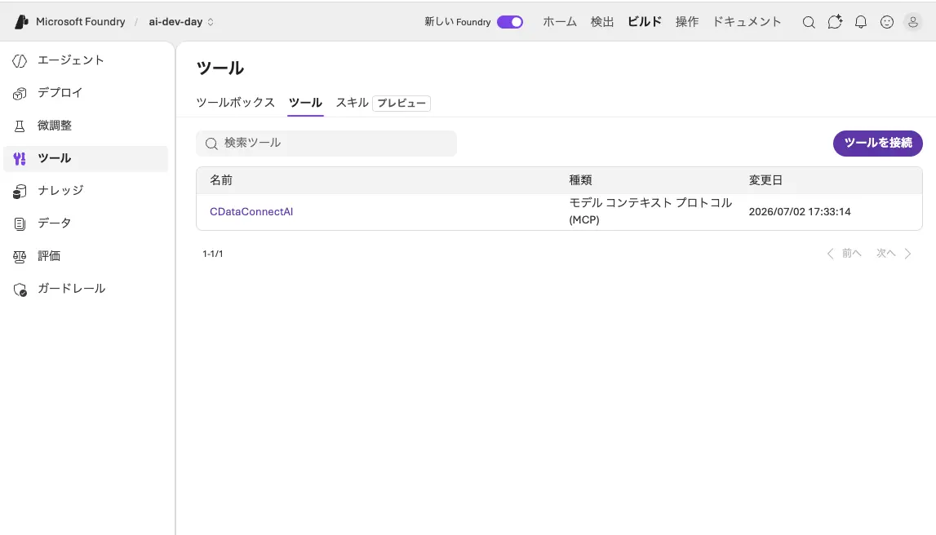Screen dimensions: 936x535
Task: Click the モデル コンテキスト プロトコル (MCP) cell
Action: coord(650,211)
